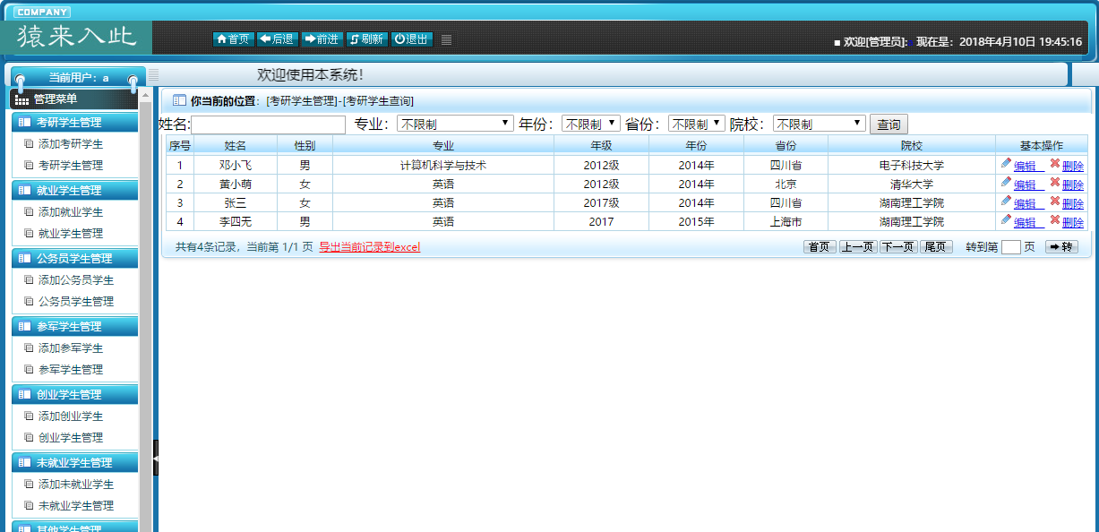This screenshot has width=1099, height=532.
Task: Click the icon before 创业学生管理 sub-item
Action: 29,437
